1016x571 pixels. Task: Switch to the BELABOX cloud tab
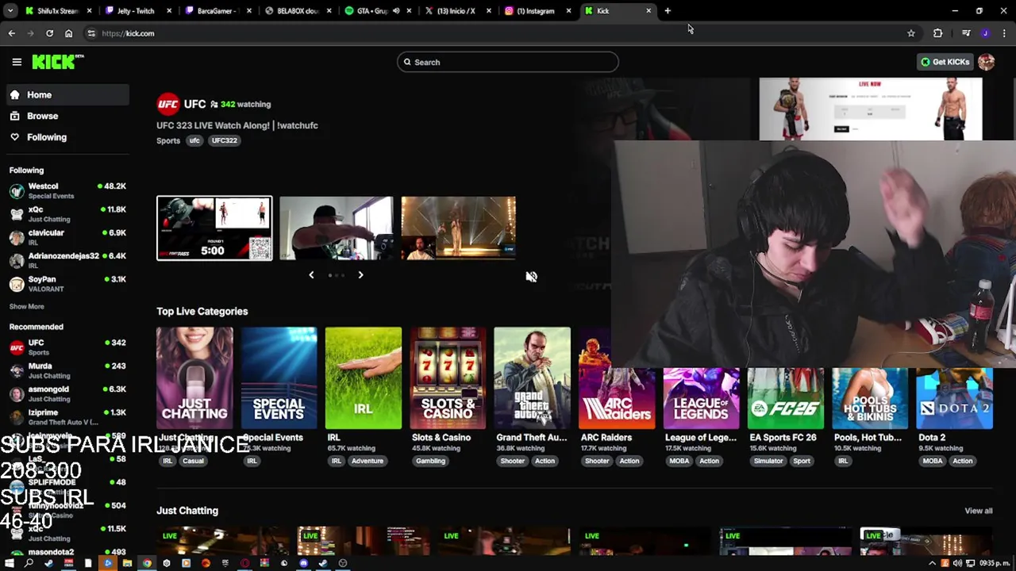pos(298,11)
